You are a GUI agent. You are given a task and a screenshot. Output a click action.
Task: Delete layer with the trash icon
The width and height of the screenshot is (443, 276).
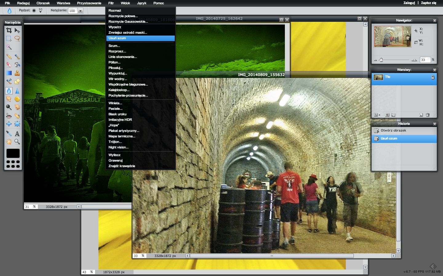(428, 115)
